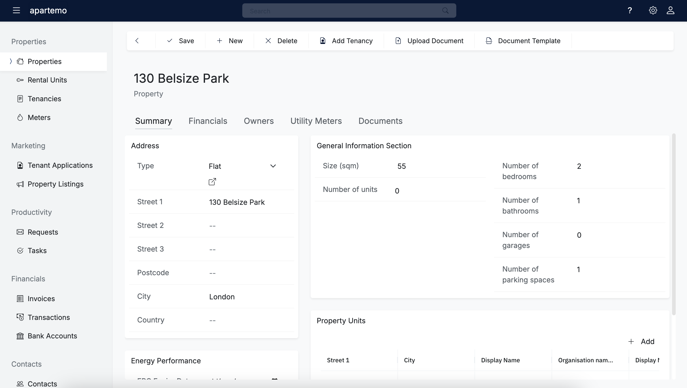The width and height of the screenshot is (687, 388).
Task: Expand the Properties tree chevron
Action: click(11, 61)
